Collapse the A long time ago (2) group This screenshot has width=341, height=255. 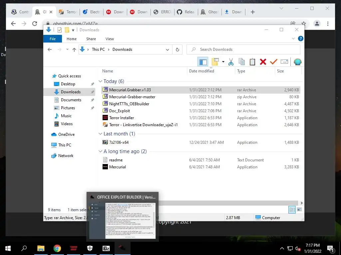pos(100,151)
